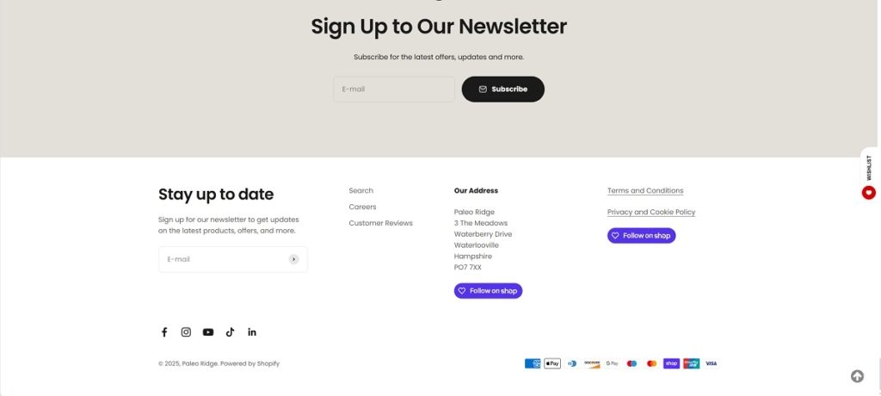Screen dimensions: 881x396
Task: Open the Facebook social icon
Action: [x=164, y=332]
